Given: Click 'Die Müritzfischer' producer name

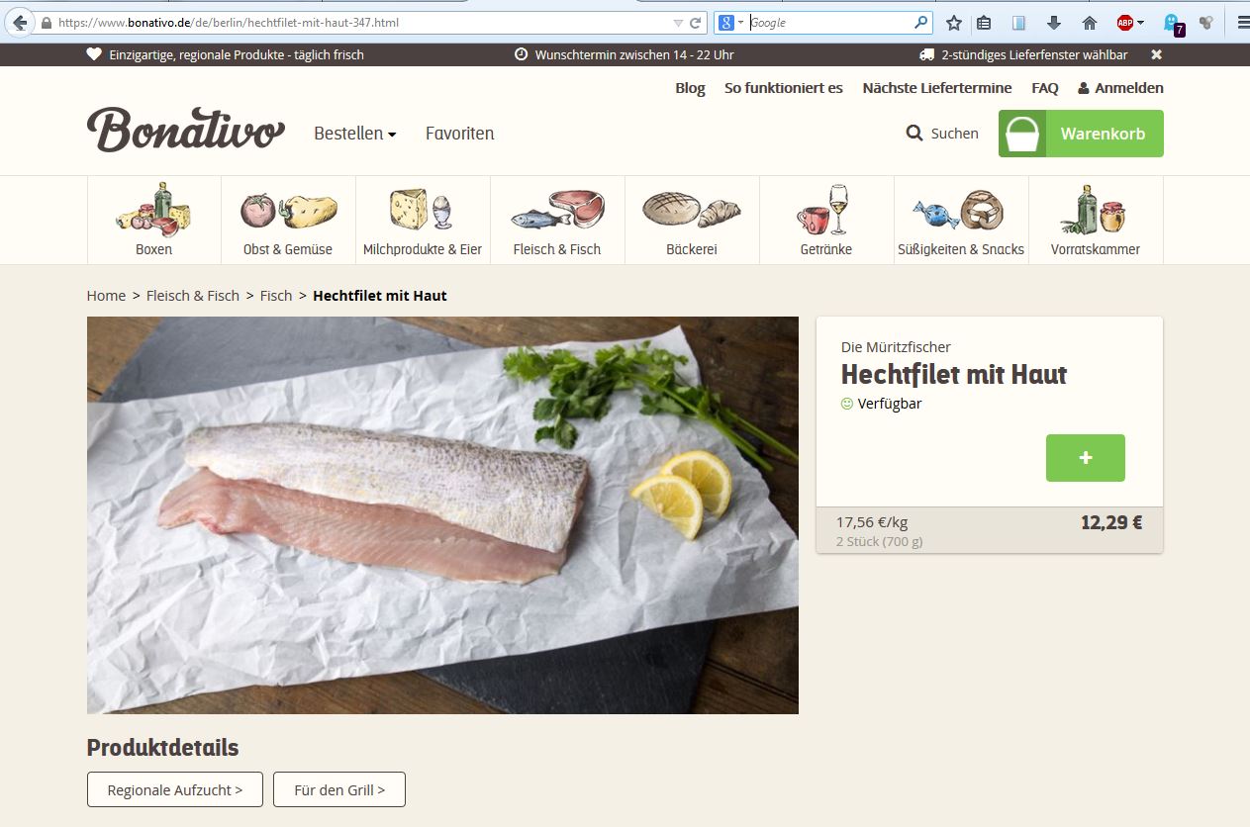Looking at the screenshot, I should click(x=896, y=347).
